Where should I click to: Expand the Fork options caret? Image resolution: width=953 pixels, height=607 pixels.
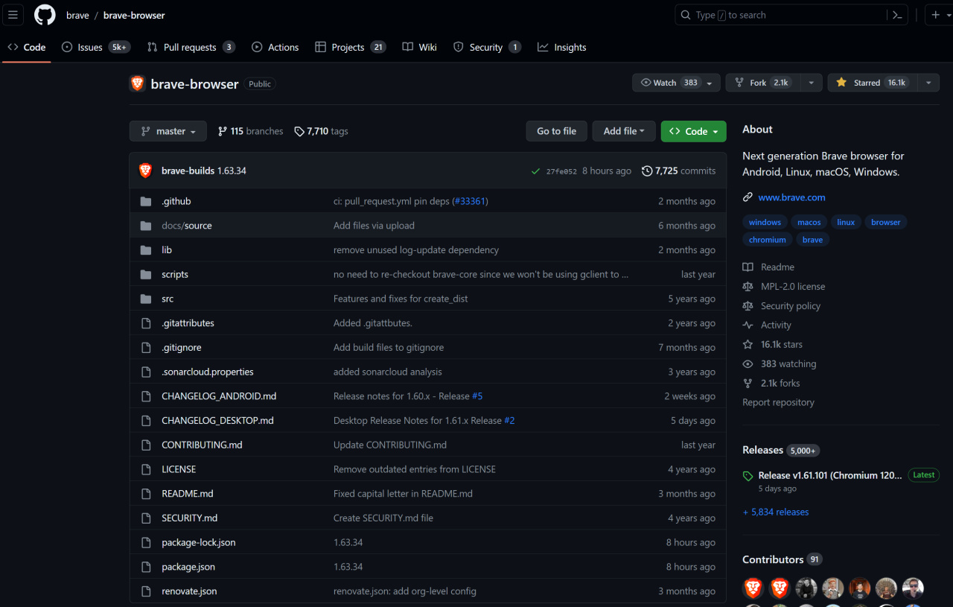[x=812, y=83]
